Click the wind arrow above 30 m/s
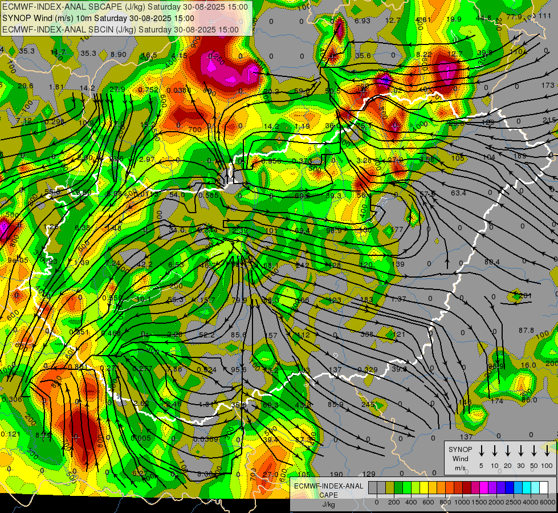Screen dimensions: 558x513 pos(520,451)
